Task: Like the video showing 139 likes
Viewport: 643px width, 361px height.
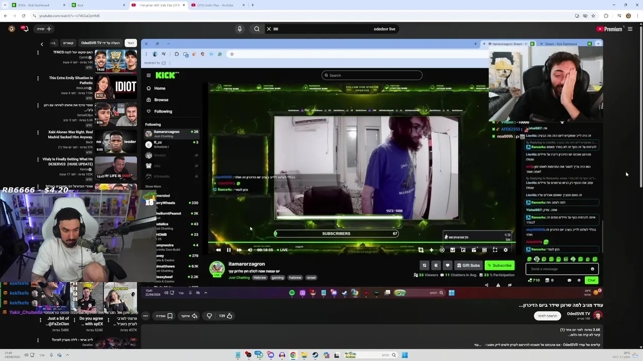Action: pyautogui.click(x=225, y=316)
